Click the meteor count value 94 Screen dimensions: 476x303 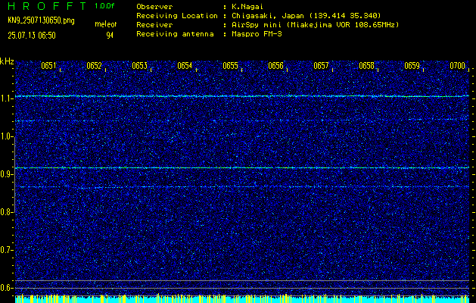110,36
